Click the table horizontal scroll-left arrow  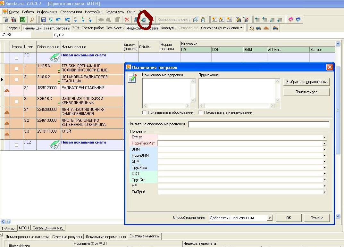(3, 222)
